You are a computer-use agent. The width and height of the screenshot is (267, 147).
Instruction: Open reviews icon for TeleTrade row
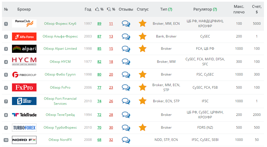click(x=126, y=115)
